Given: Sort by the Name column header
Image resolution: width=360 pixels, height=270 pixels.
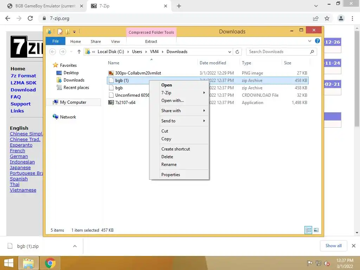Looking at the screenshot, I should pyautogui.click(x=114, y=63).
